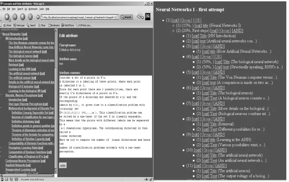The width and height of the screenshot is (289, 182).
Task: Collapse the Mathematical background of Discrete Perceptrons node
Action: tap(1, 108)
